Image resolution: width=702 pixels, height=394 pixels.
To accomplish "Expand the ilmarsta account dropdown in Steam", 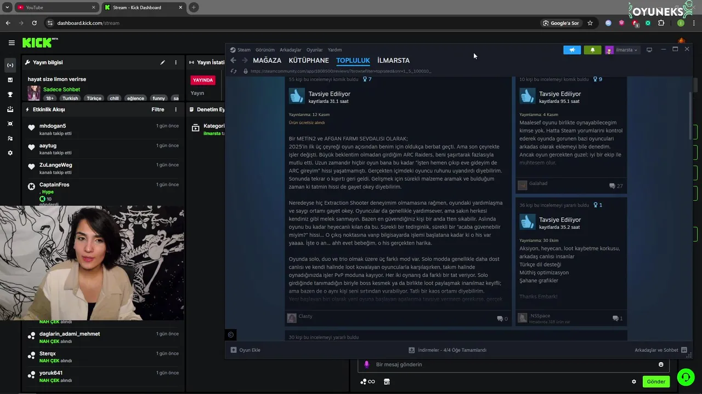I will (622, 50).
